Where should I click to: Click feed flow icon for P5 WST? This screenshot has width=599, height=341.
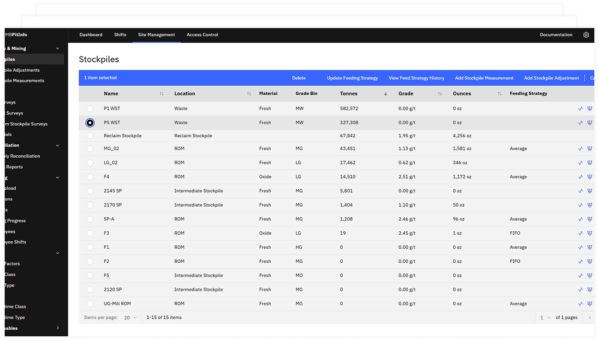(x=590, y=123)
